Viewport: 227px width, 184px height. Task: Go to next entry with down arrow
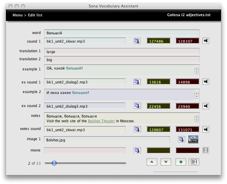tap(166, 162)
